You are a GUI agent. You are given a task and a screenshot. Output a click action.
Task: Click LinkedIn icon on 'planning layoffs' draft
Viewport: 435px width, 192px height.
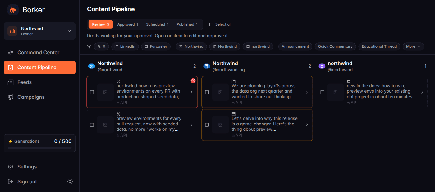click(x=234, y=81)
